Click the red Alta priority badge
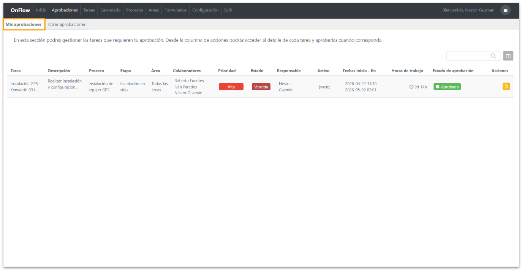Viewport: 522px width, 271px height. 231,87
